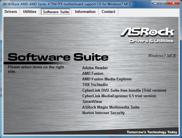The image size is (182, 138).
Task: Select ASRock Magix Multimedia Suite
Action: click(111, 107)
